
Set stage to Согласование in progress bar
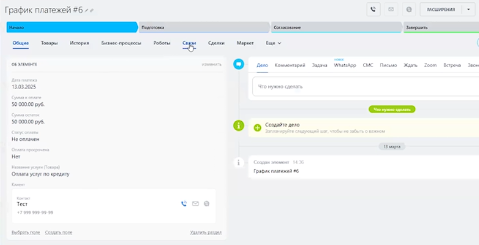(336, 27)
